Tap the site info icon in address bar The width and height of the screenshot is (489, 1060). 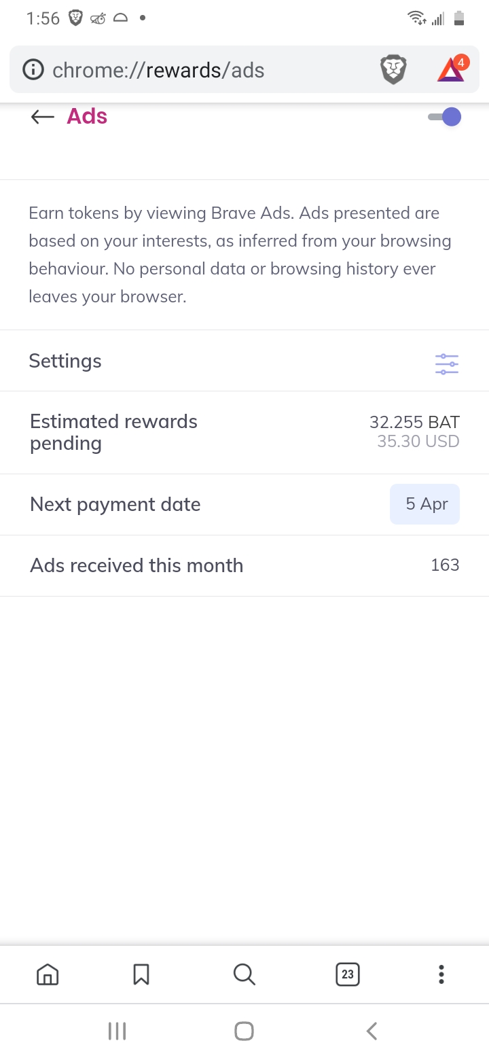33,70
